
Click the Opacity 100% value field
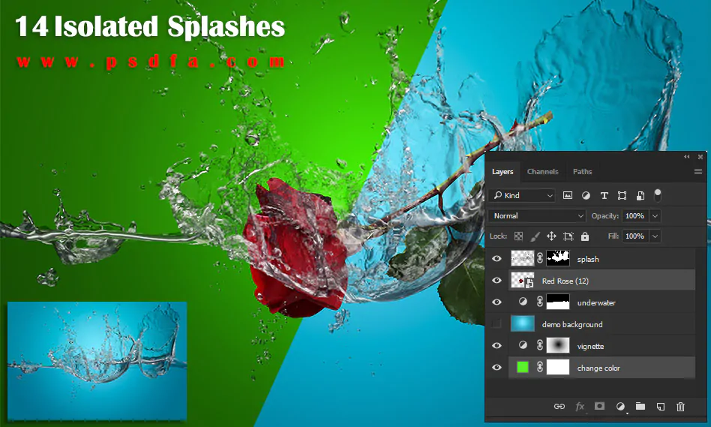[x=635, y=216]
